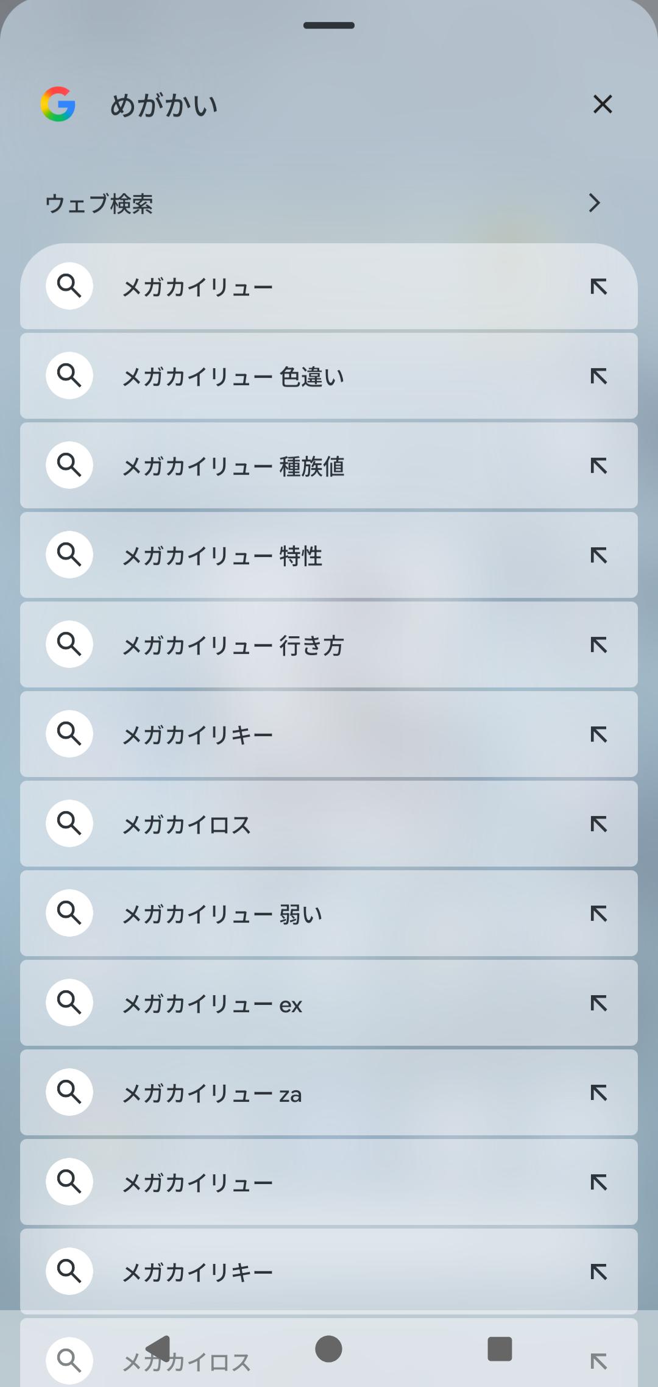Screen dimensions: 658x1387
Task: Tap search icon next to メガカイリュー 特性
Action: tap(69, 555)
